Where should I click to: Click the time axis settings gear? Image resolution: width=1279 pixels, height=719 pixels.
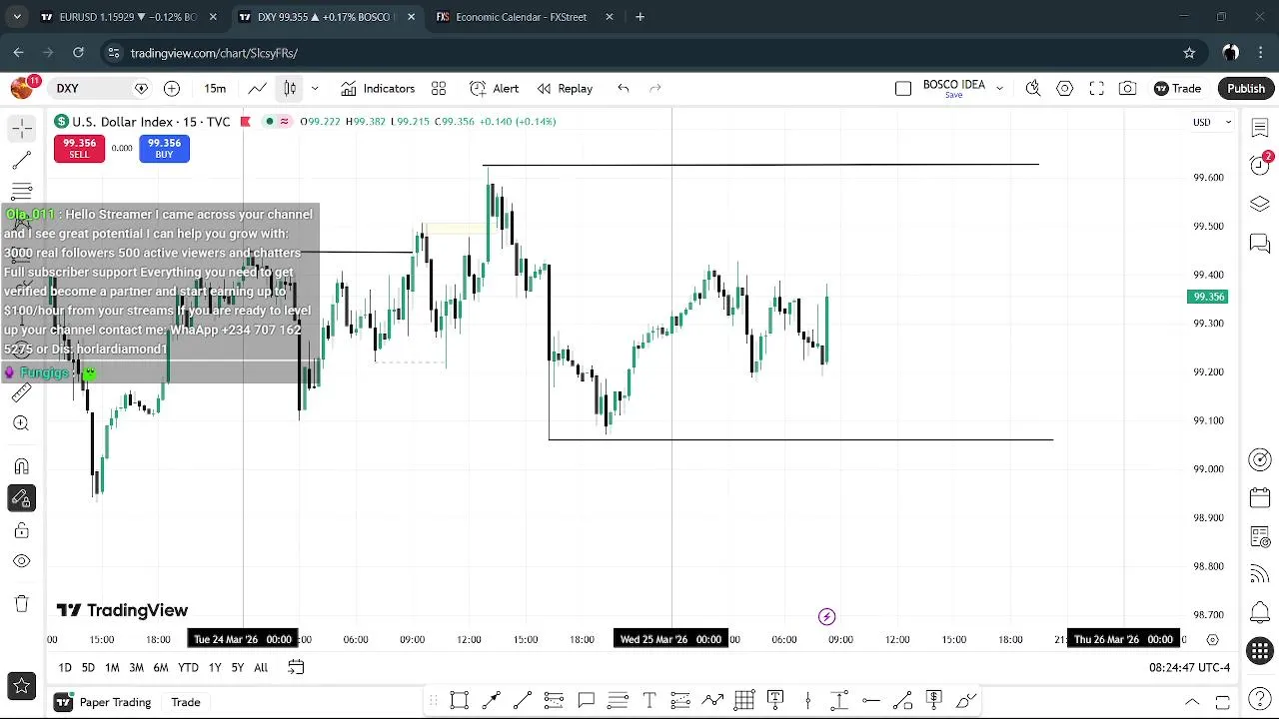[x=1212, y=639]
